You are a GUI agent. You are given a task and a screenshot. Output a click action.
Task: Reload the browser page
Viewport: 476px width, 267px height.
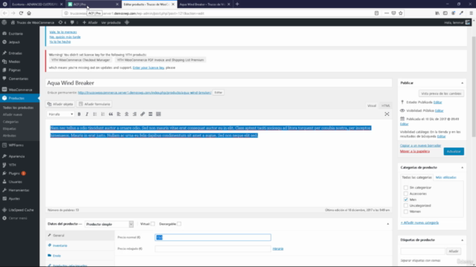coord(21,13)
